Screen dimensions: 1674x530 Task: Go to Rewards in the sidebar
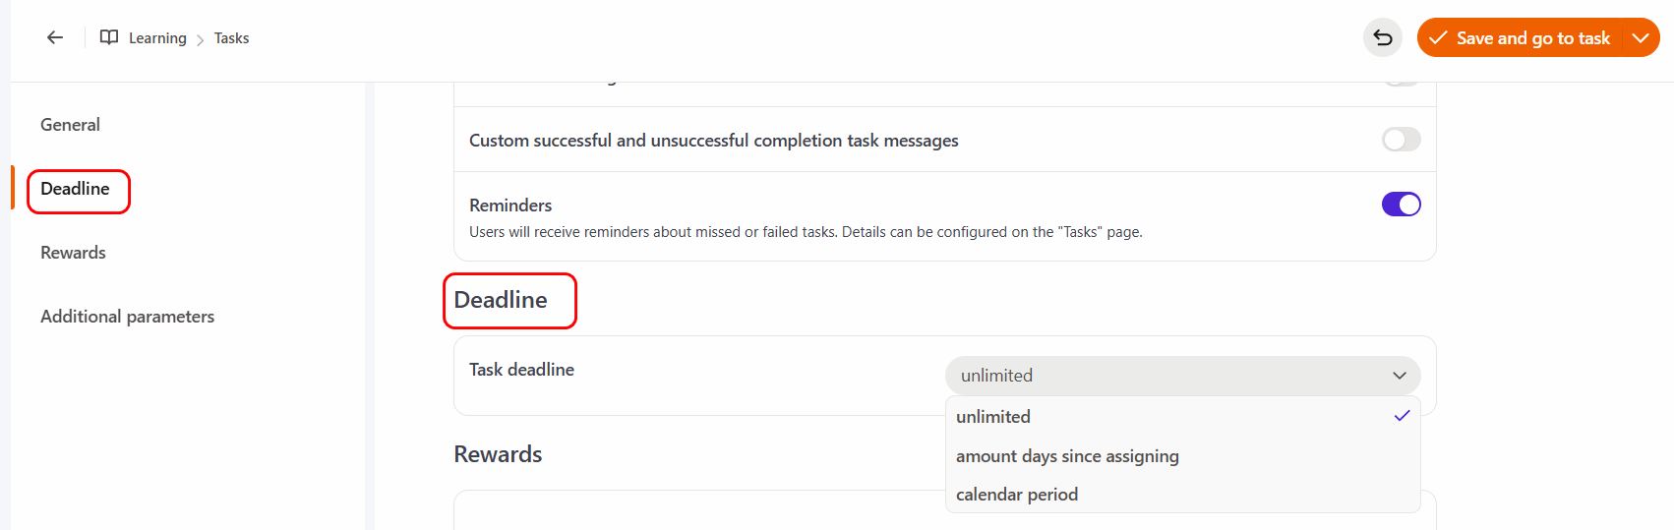pos(73,253)
